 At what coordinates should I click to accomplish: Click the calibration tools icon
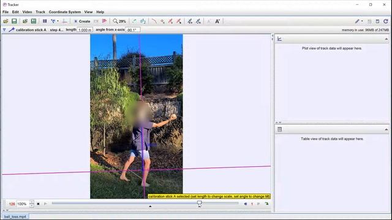53,21
